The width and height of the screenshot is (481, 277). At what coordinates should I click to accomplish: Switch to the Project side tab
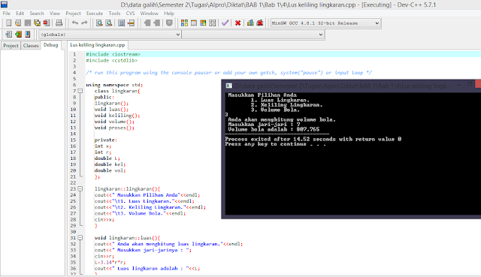pyautogui.click(x=11, y=46)
